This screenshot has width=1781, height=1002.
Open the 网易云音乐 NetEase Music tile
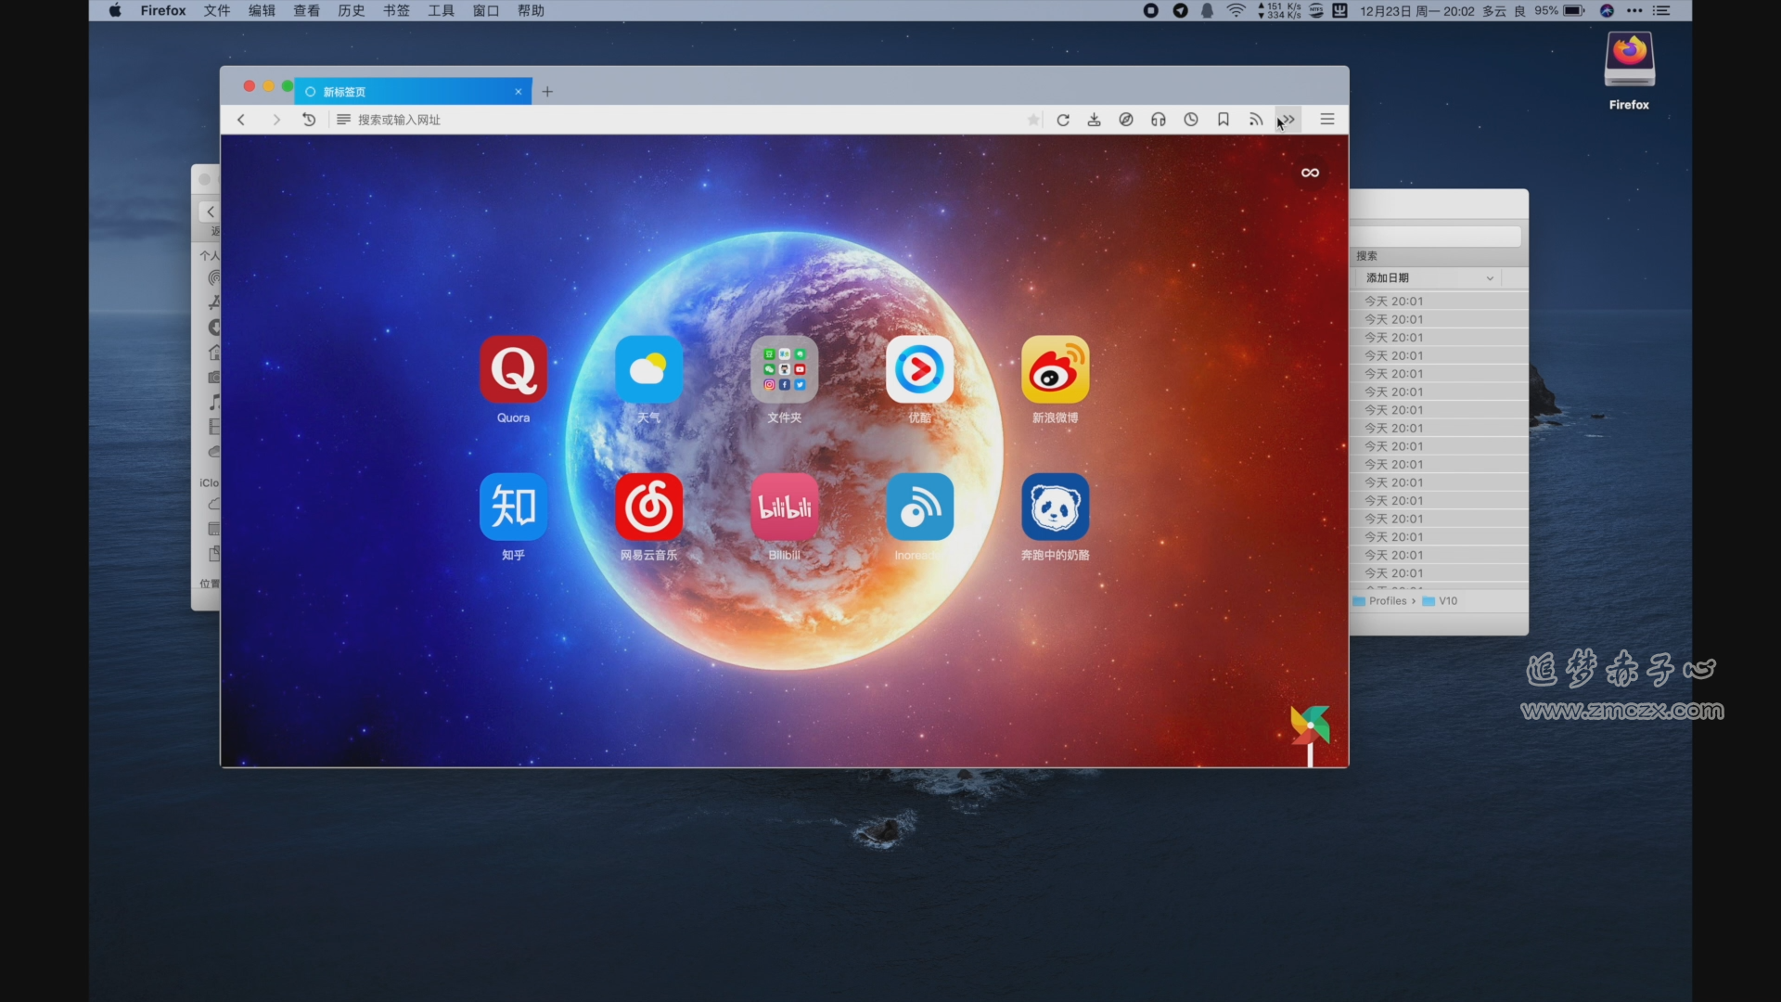[648, 507]
